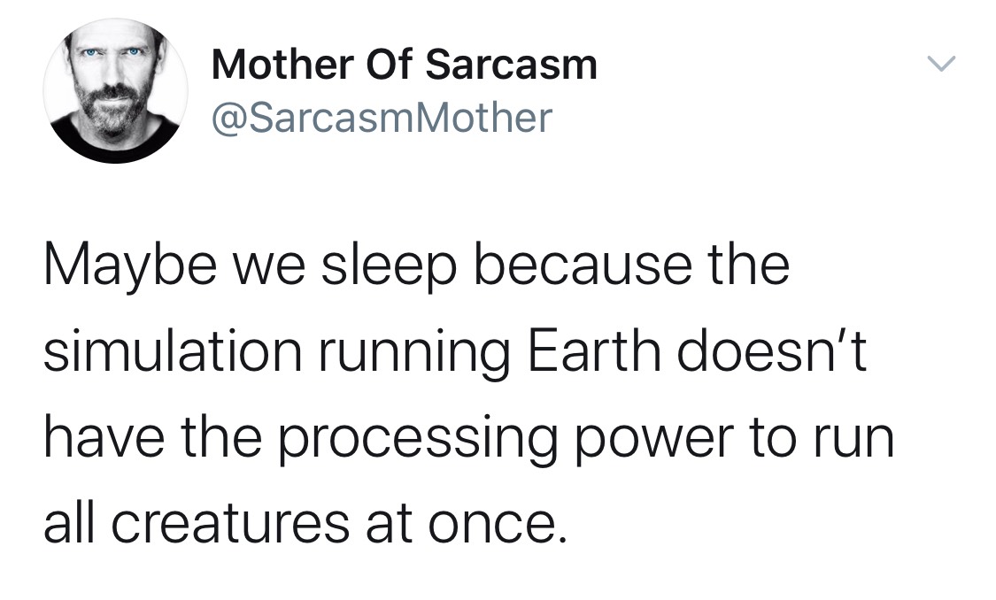Open the tweet options chevron menu
The image size is (996, 600).
click(941, 64)
